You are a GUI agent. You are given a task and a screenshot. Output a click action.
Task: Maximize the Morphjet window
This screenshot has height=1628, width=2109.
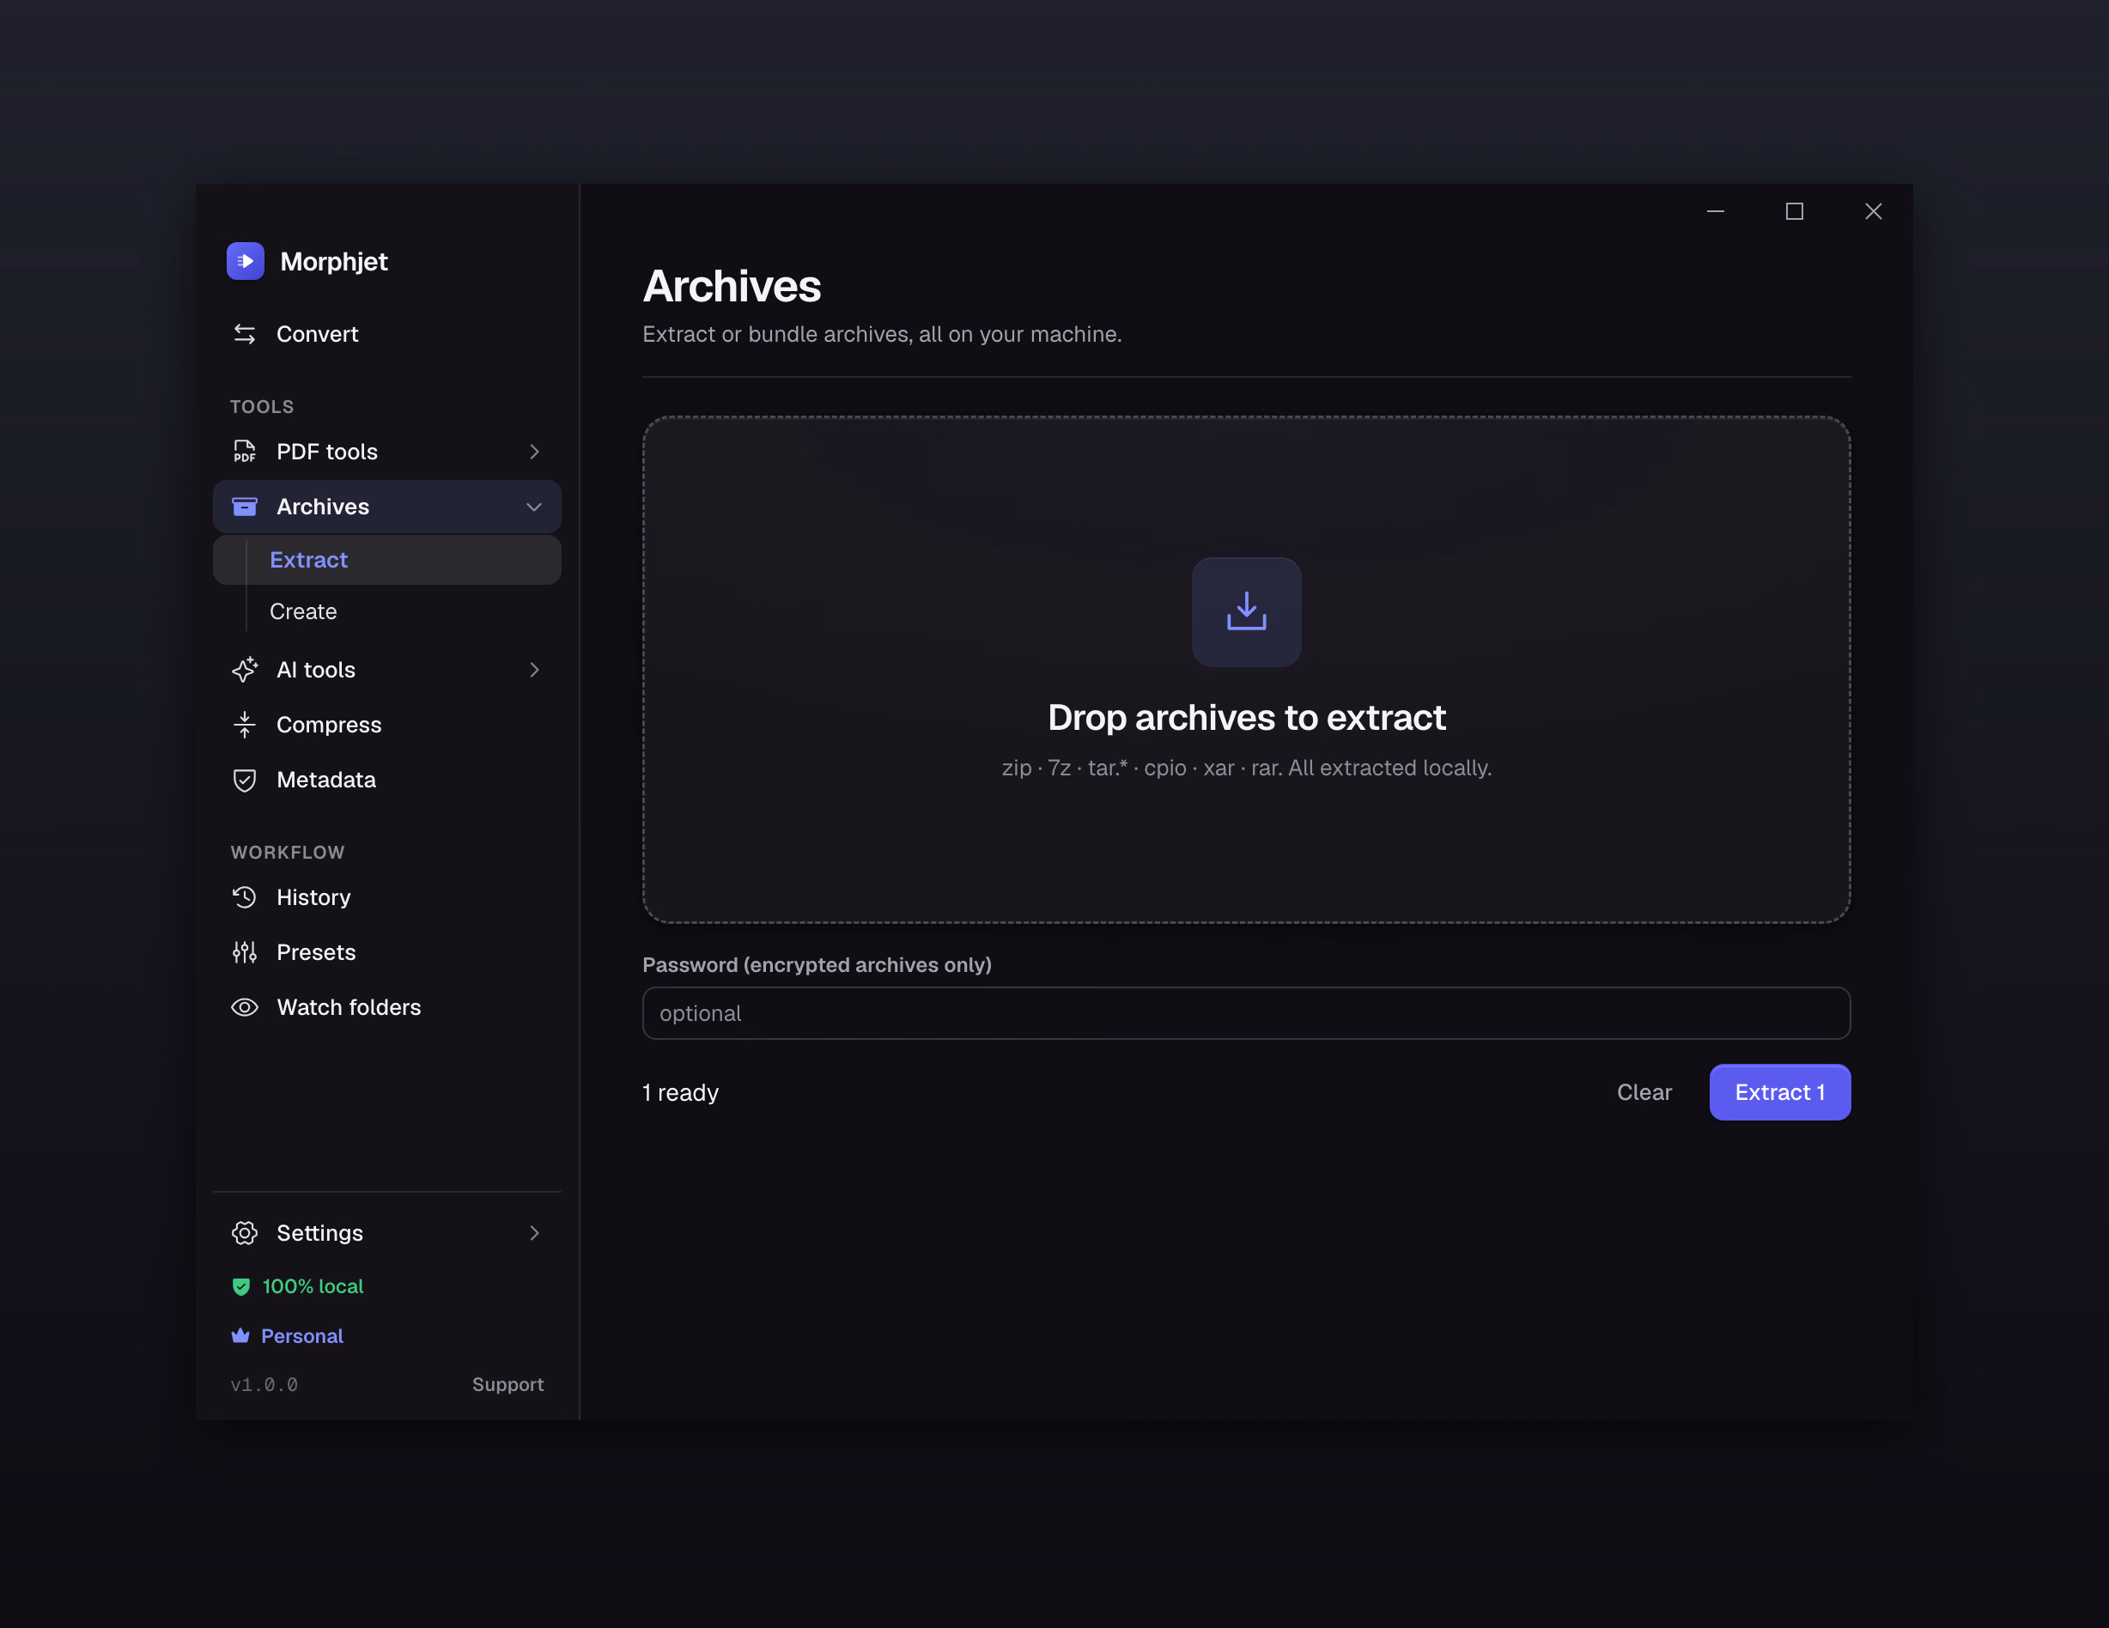pyautogui.click(x=1794, y=211)
